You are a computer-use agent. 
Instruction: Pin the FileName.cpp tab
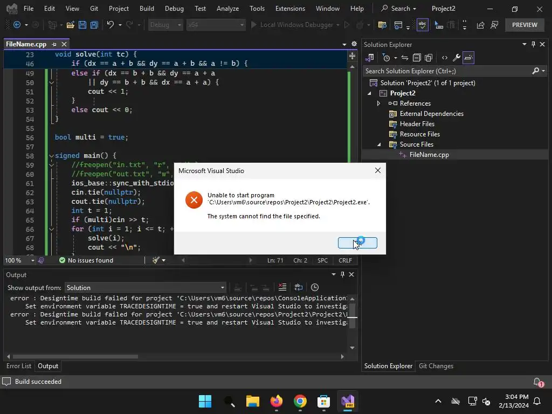pos(54,44)
